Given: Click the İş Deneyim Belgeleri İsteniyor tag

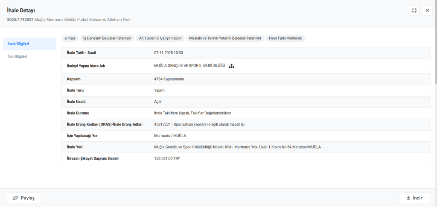Looking at the screenshot, I should point(107,38).
